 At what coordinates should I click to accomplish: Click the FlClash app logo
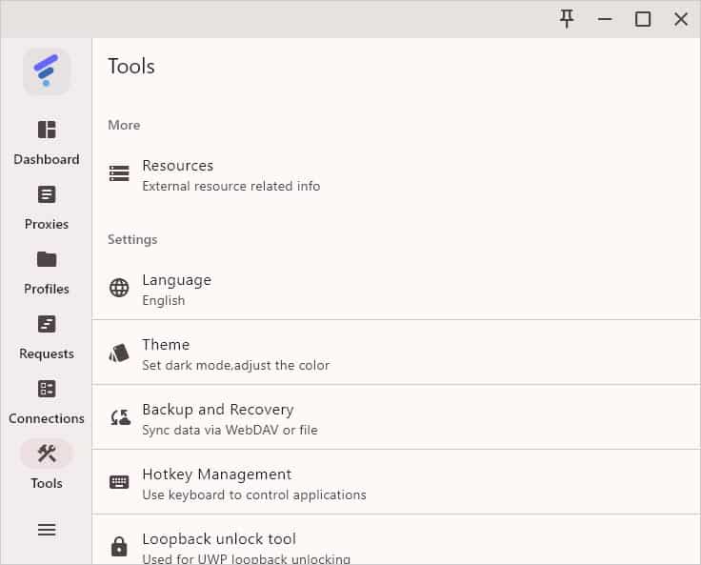[47, 71]
